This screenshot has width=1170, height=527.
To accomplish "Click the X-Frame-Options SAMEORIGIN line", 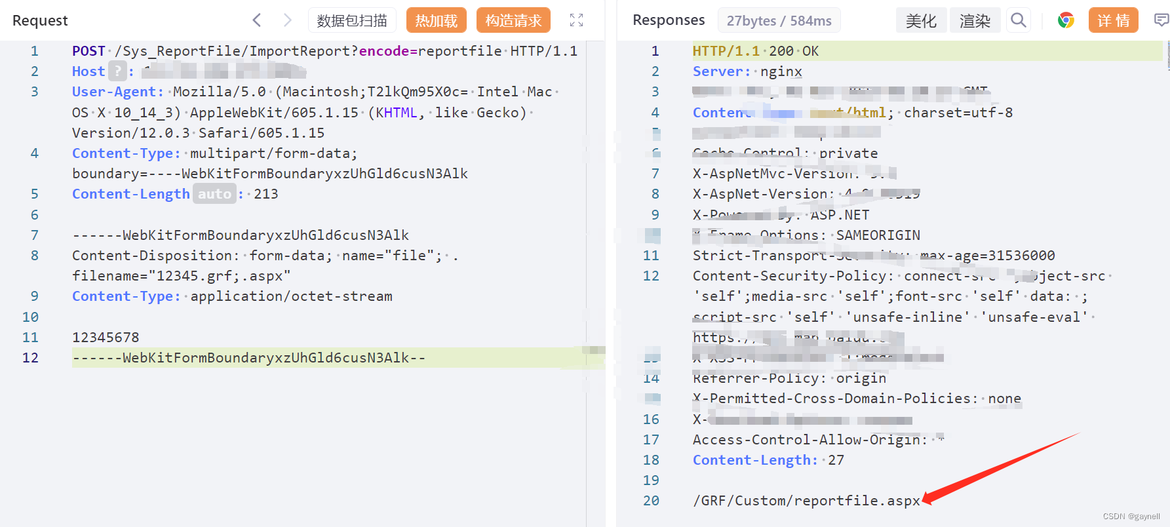I will [x=806, y=235].
